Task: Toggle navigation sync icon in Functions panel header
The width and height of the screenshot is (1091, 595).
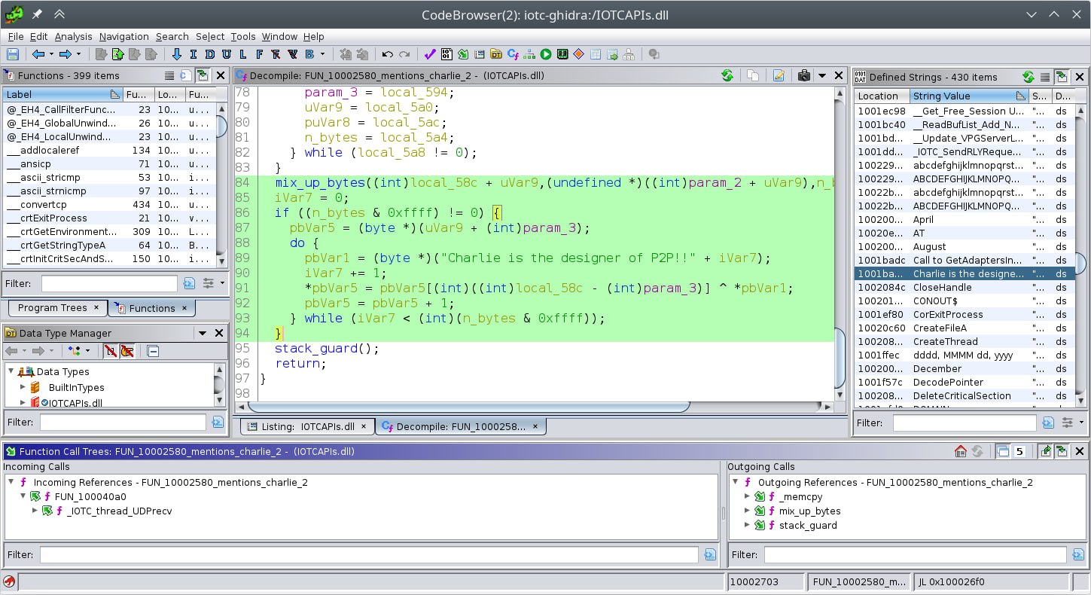Action: coord(203,75)
